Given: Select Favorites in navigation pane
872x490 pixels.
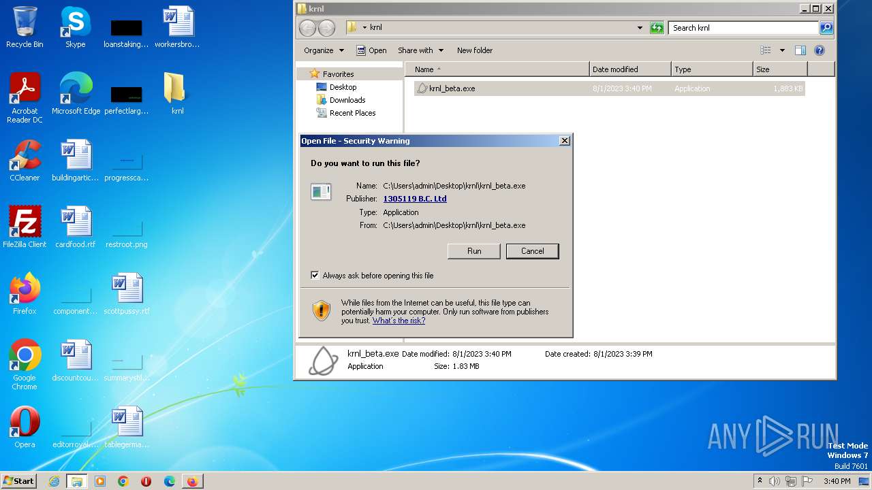Looking at the screenshot, I should point(338,74).
